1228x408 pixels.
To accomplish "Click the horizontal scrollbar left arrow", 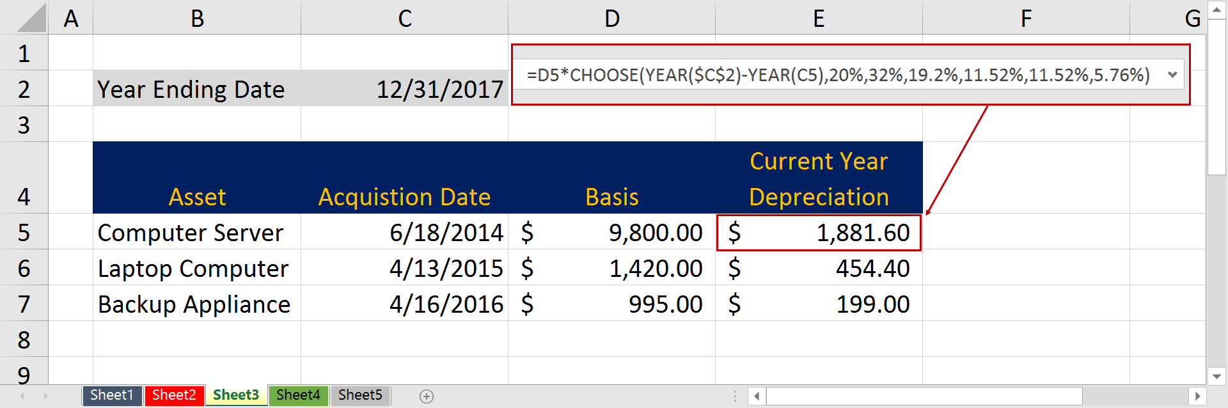I will pyautogui.click(x=757, y=396).
